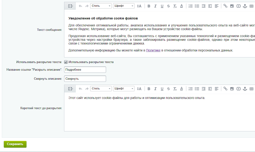This screenshot has width=255, height=152.
Task: Open font size menu in message text editor
Action: tap(139, 6)
